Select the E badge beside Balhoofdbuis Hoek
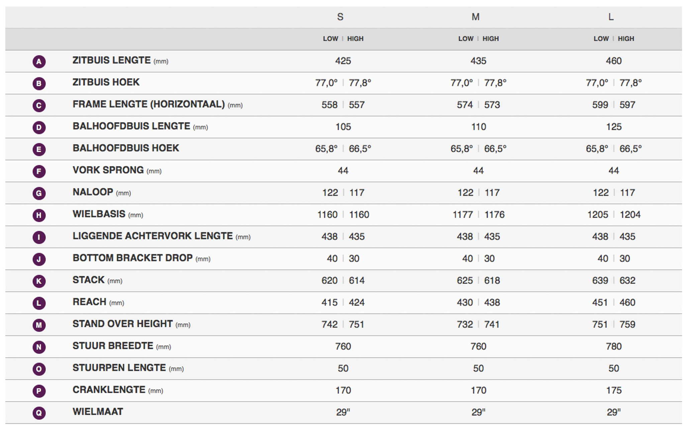 [39, 149]
